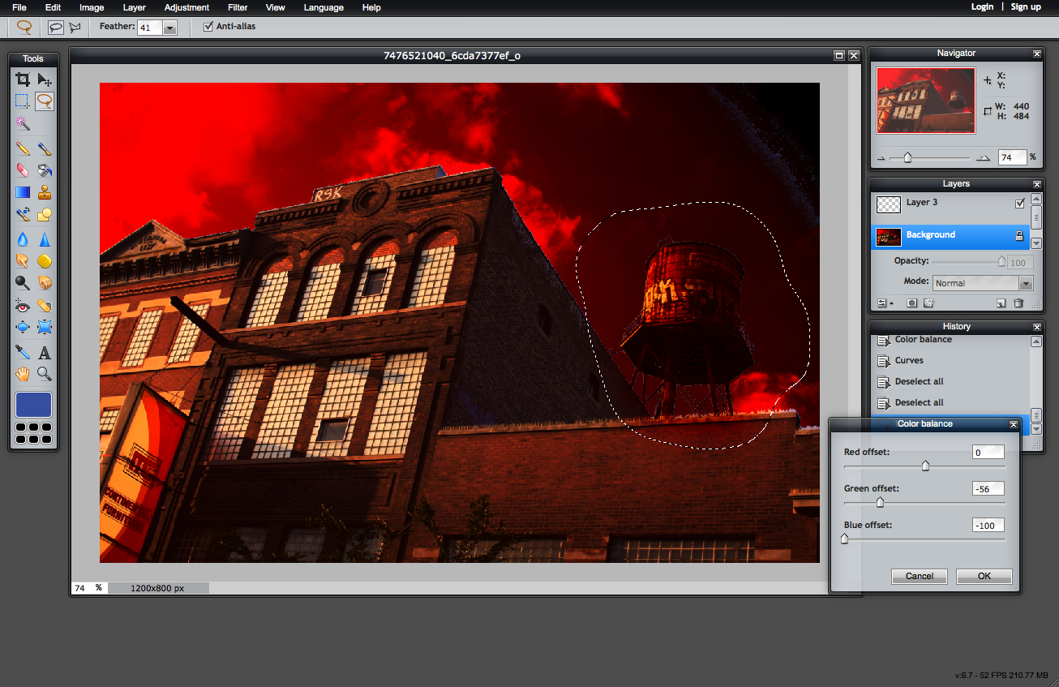
Task: Click the Blue offset value field
Action: (988, 526)
